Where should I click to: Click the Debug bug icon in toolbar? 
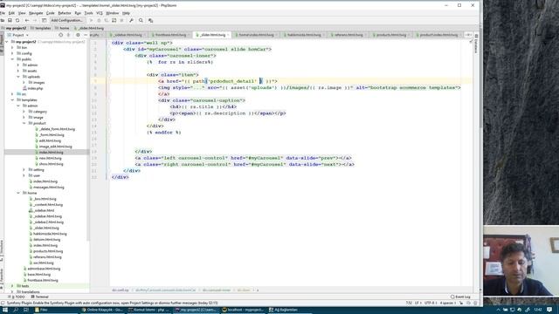(99, 21)
